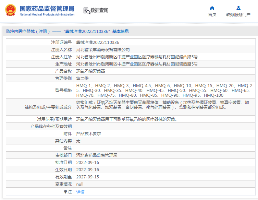The height and width of the screenshot is (200, 258).
Task: Click the 第二类 management category value
Action: click(x=82, y=79)
